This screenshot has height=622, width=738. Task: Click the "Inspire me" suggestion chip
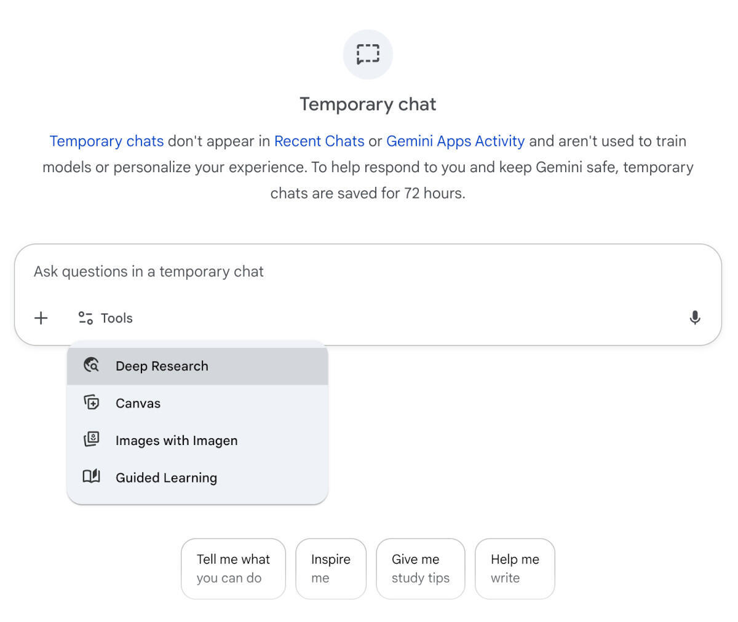(x=331, y=569)
